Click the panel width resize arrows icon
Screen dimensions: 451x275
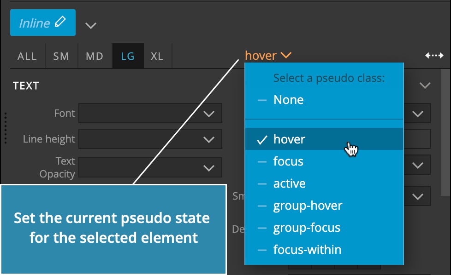pos(434,55)
